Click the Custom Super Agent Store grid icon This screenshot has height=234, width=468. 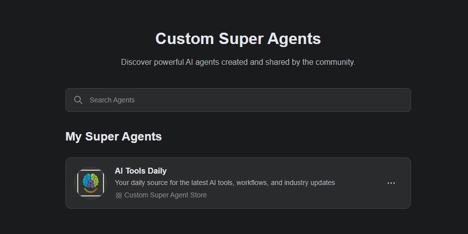click(x=119, y=195)
